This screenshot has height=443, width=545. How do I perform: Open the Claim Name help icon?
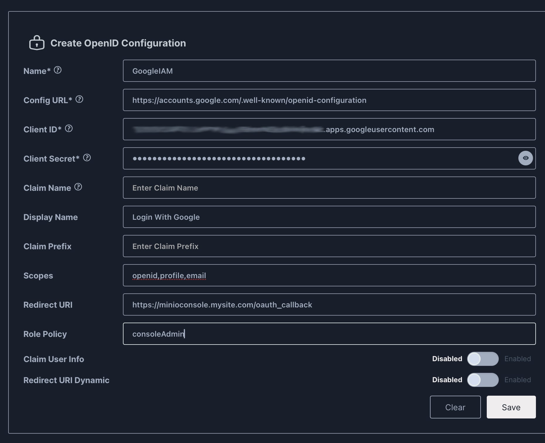pyautogui.click(x=78, y=187)
